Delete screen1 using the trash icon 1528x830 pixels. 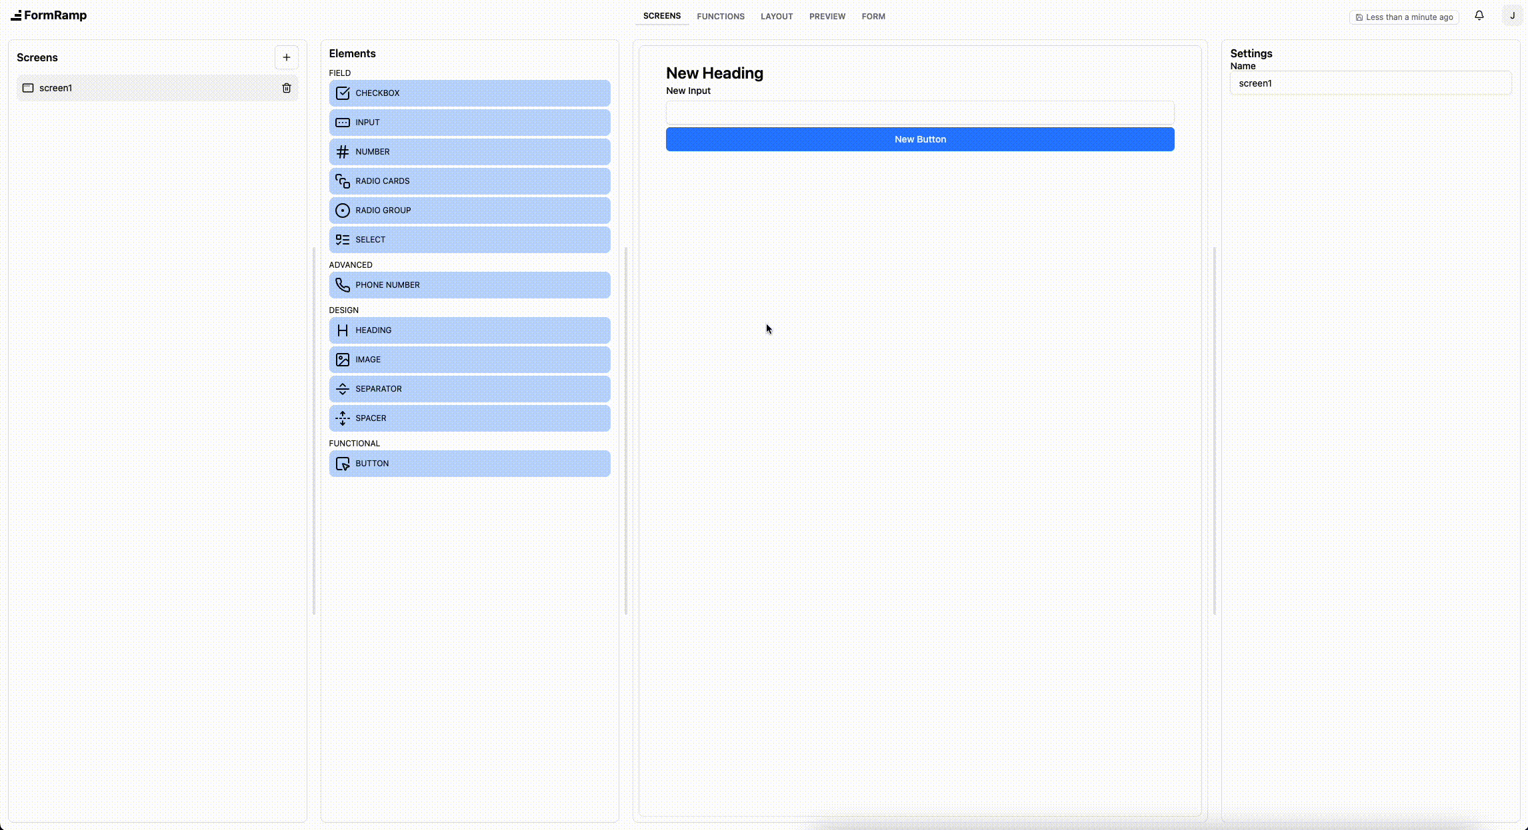[x=287, y=87]
